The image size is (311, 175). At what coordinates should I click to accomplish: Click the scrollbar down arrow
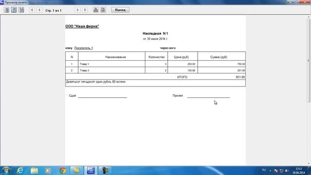click(309, 164)
